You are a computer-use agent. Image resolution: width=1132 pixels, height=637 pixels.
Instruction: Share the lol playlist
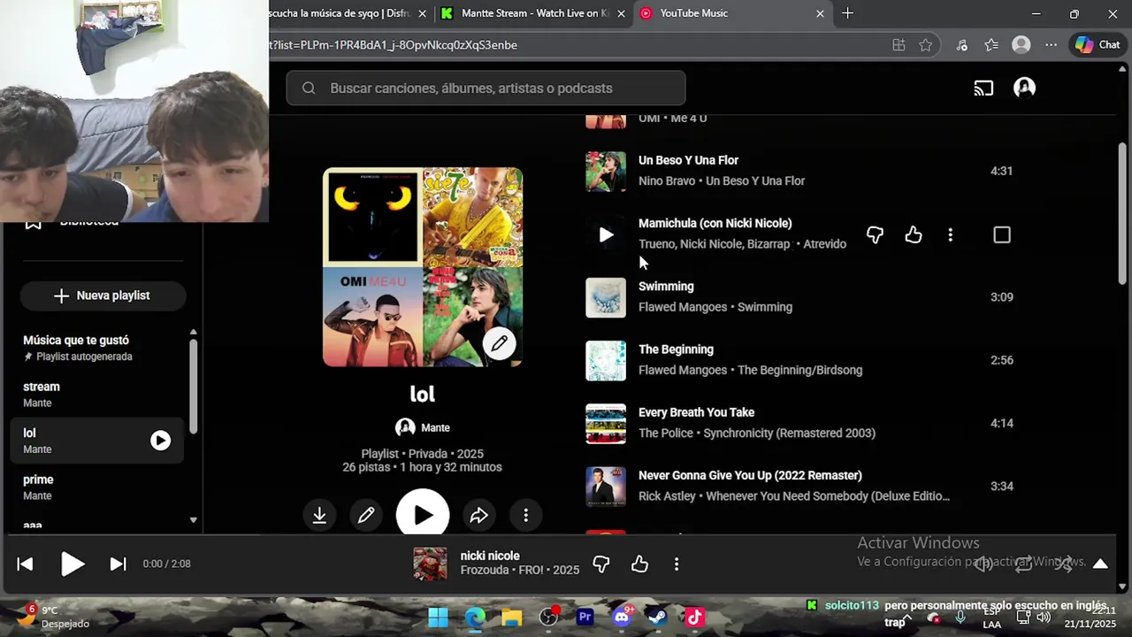478,515
